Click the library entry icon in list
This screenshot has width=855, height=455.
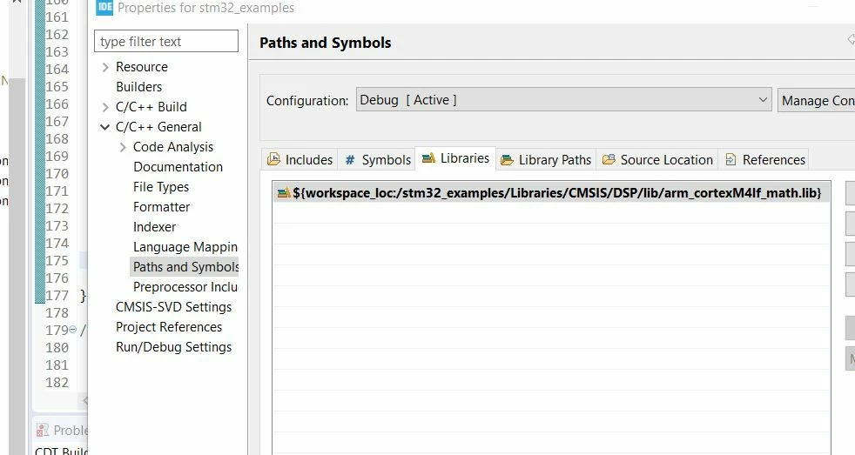pos(284,193)
